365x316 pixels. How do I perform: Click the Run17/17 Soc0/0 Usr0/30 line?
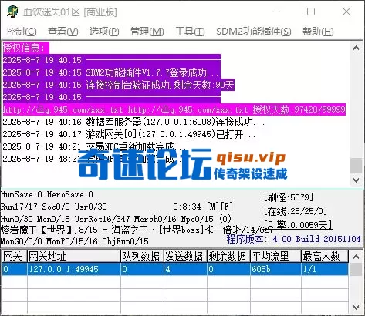pyautogui.click(x=54, y=207)
